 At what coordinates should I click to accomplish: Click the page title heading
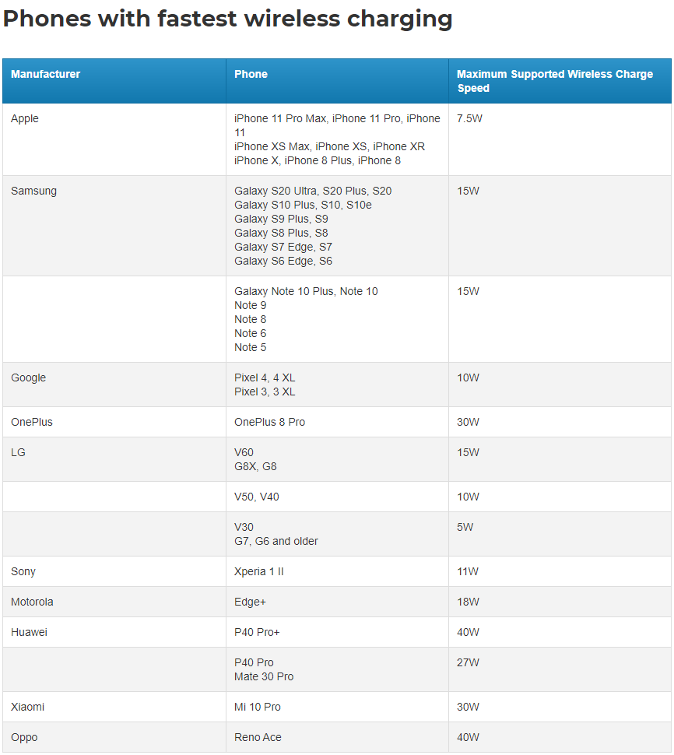[227, 19]
